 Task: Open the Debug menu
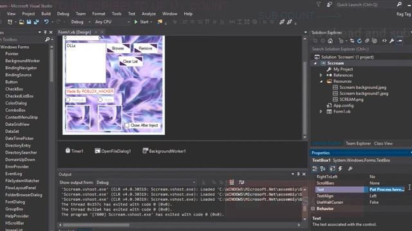pyautogui.click(x=63, y=13)
